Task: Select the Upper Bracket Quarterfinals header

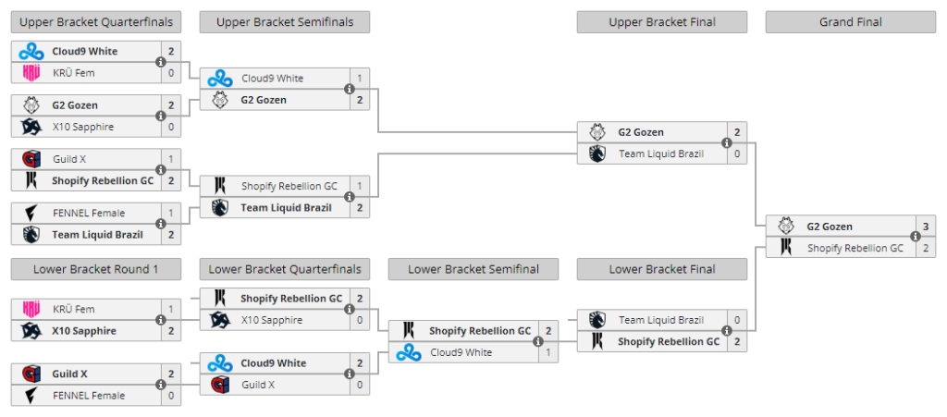Action: point(96,22)
